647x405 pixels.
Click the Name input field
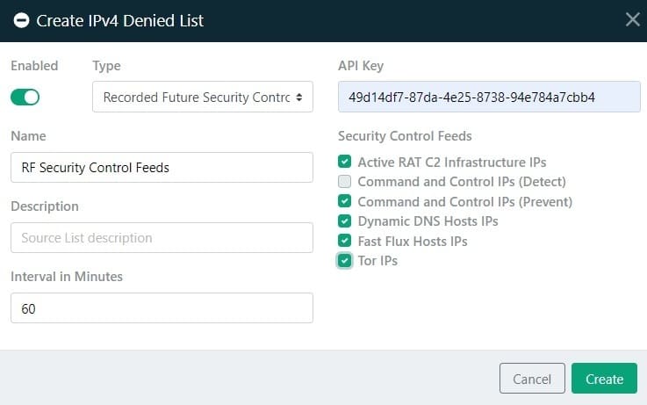coord(162,167)
